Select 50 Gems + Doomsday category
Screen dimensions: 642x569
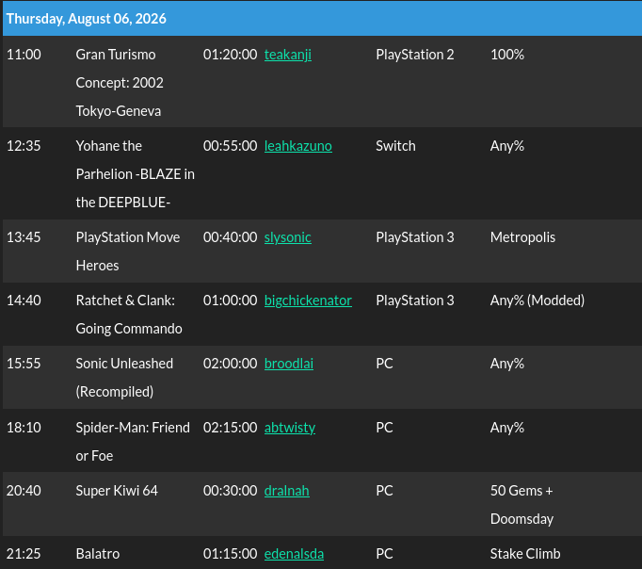tap(522, 505)
